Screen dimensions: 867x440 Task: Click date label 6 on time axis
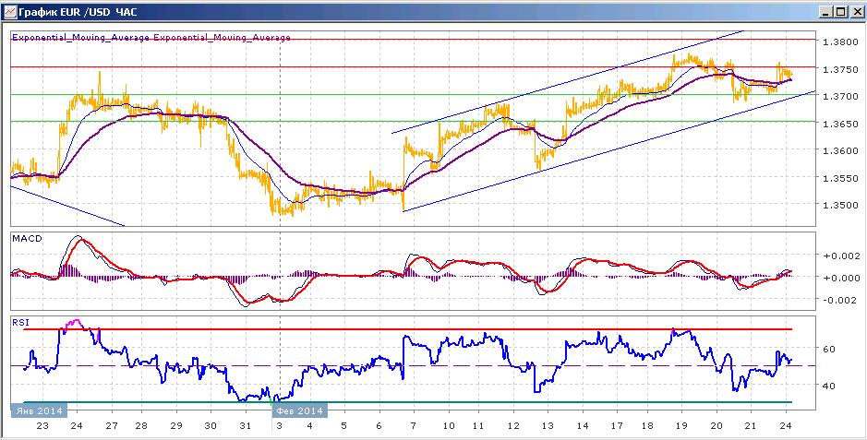click(379, 425)
